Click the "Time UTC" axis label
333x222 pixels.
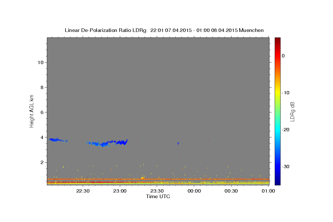pos(158,196)
